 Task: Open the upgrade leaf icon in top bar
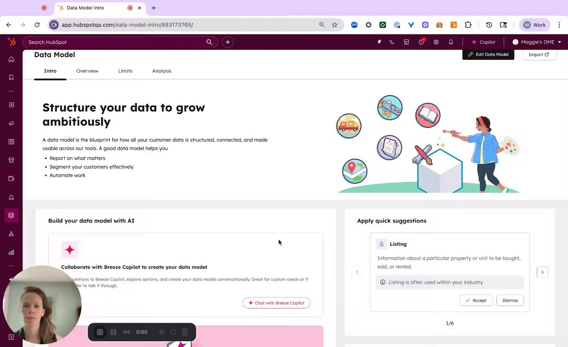(x=379, y=42)
